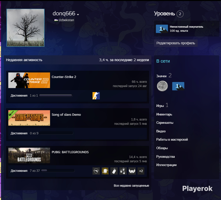Click the Непостоянный покупатель badge title
The width and height of the screenshot is (221, 200).
point(187,27)
